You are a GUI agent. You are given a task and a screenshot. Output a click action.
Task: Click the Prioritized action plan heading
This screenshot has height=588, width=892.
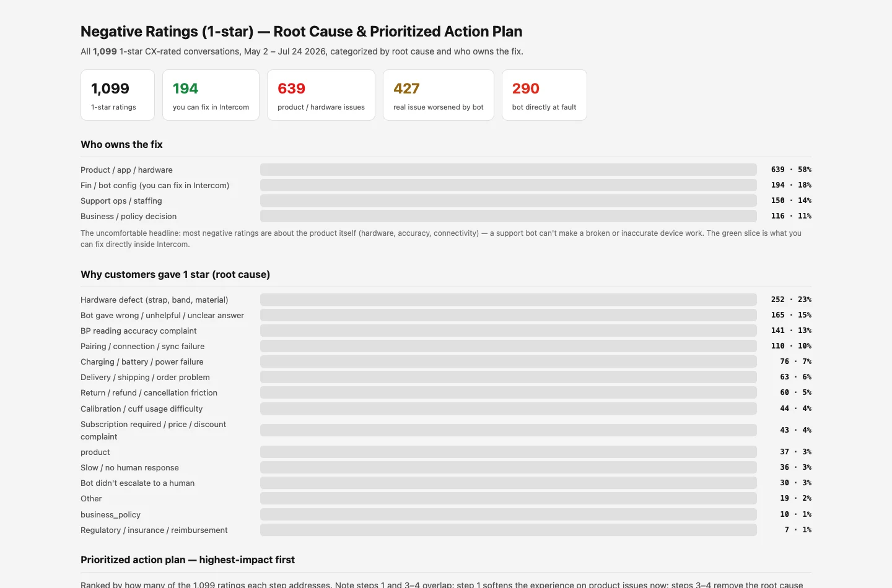click(x=188, y=560)
